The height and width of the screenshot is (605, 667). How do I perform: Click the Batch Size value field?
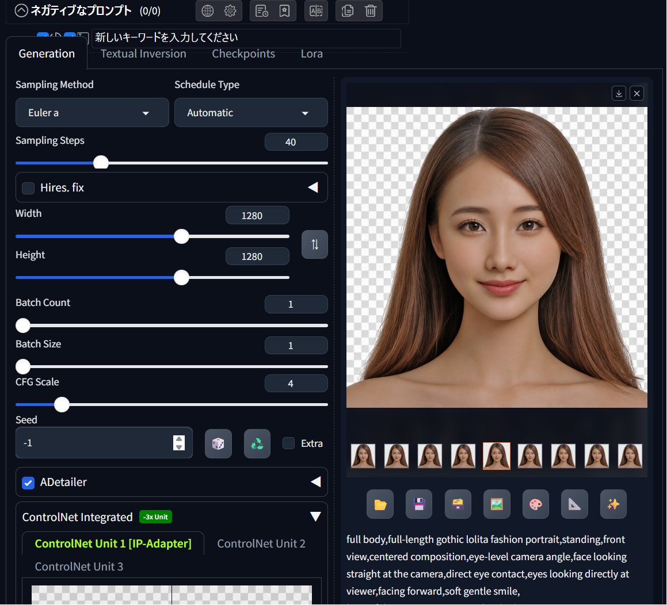pyautogui.click(x=296, y=346)
